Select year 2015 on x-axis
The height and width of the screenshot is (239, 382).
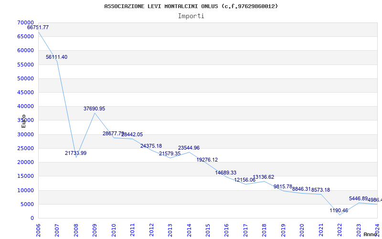[x=208, y=230]
